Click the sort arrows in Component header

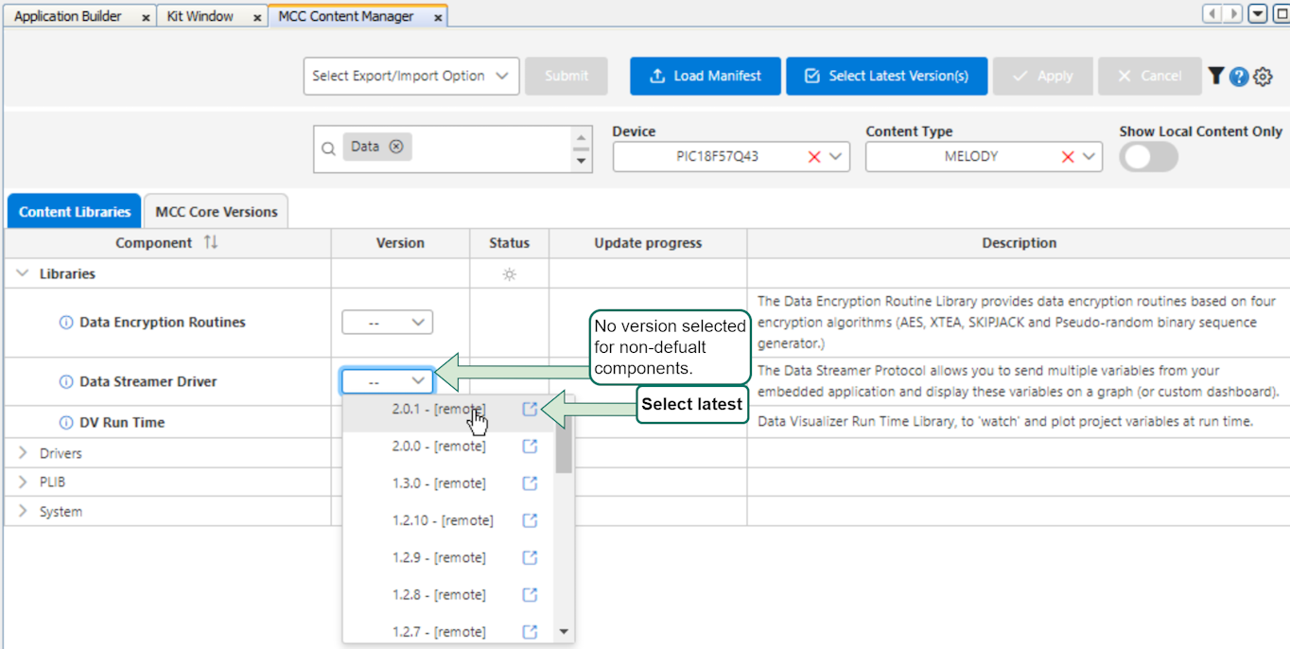click(x=210, y=243)
